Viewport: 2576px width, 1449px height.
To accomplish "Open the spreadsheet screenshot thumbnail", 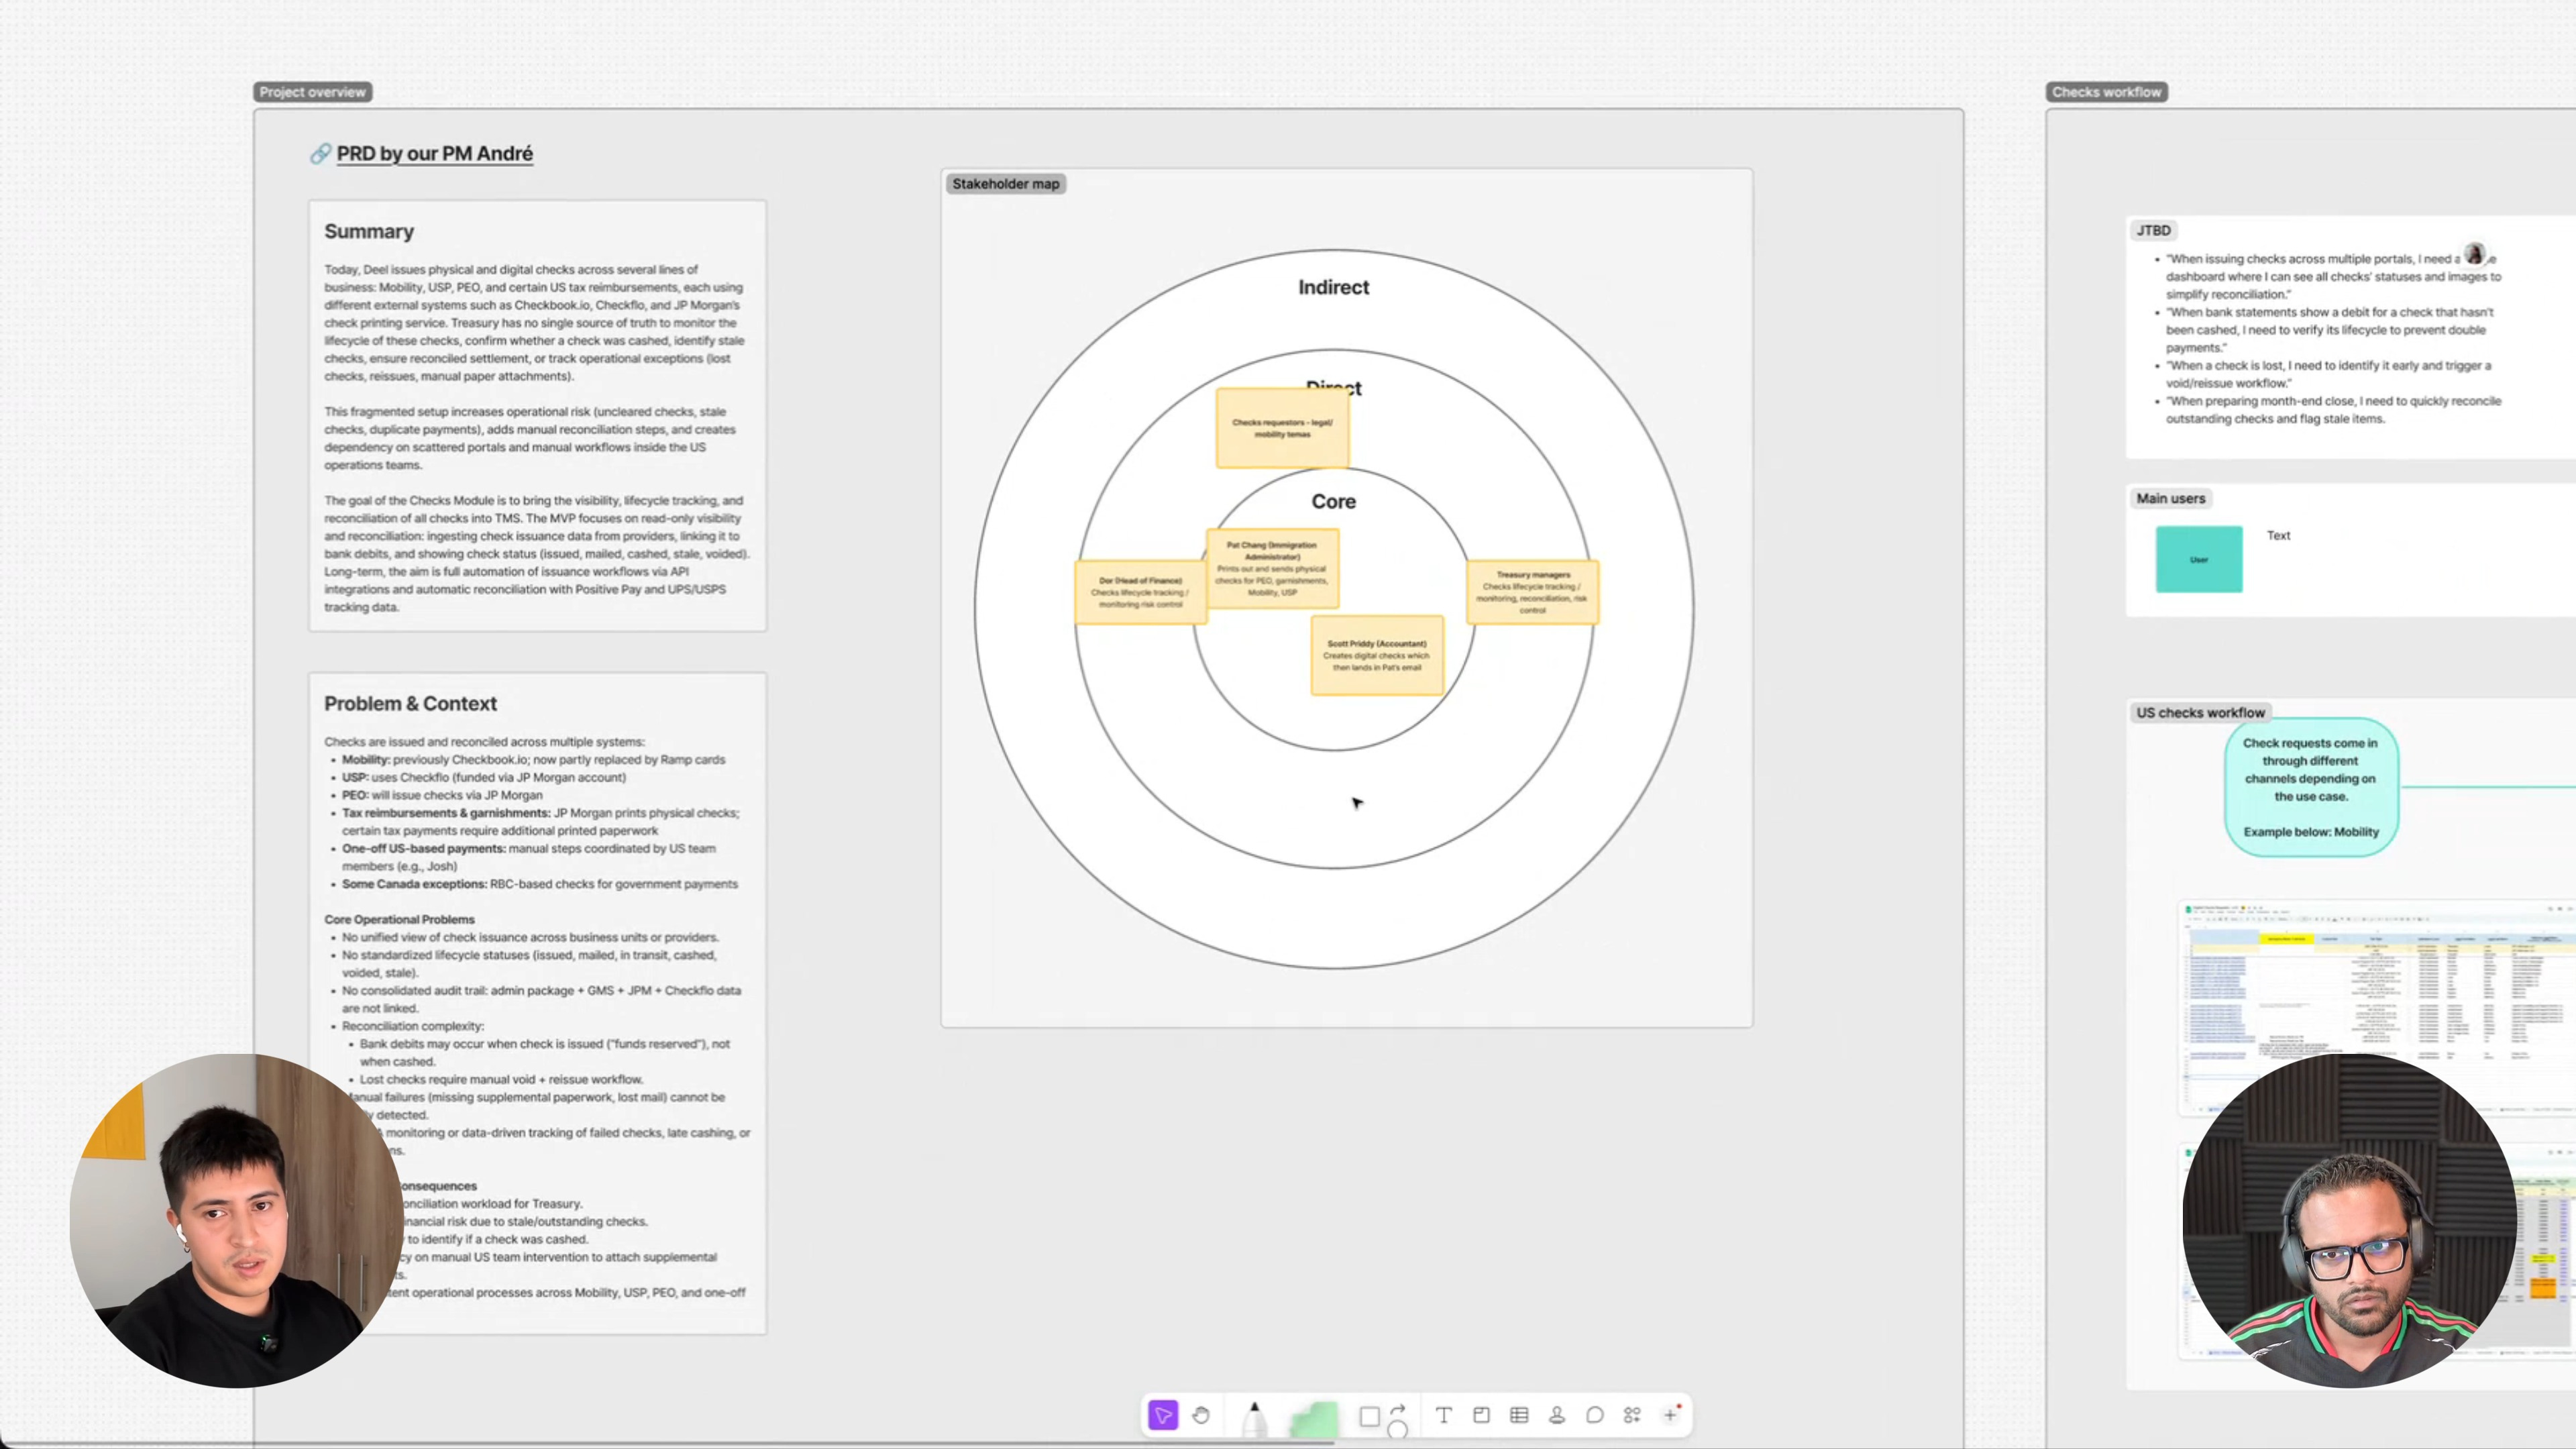I will pyautogui.click(x=2376, y=1005).
